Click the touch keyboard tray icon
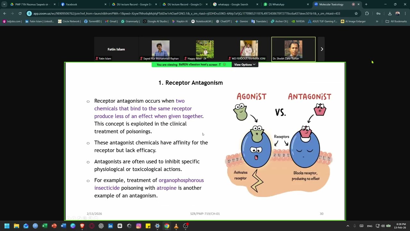Image resolution: width=410 pixels, height=231 pixels. [361, 226]
